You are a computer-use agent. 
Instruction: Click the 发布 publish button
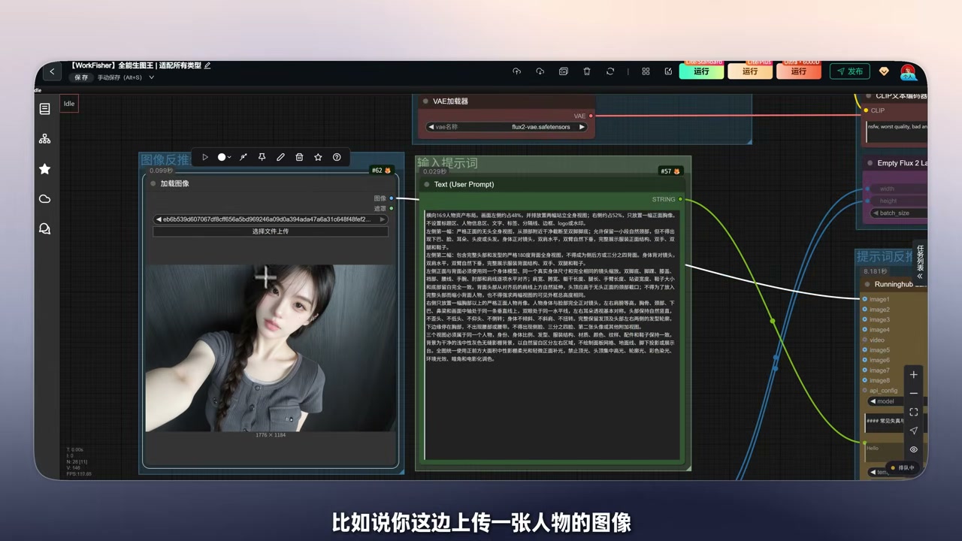click(850, 71)
